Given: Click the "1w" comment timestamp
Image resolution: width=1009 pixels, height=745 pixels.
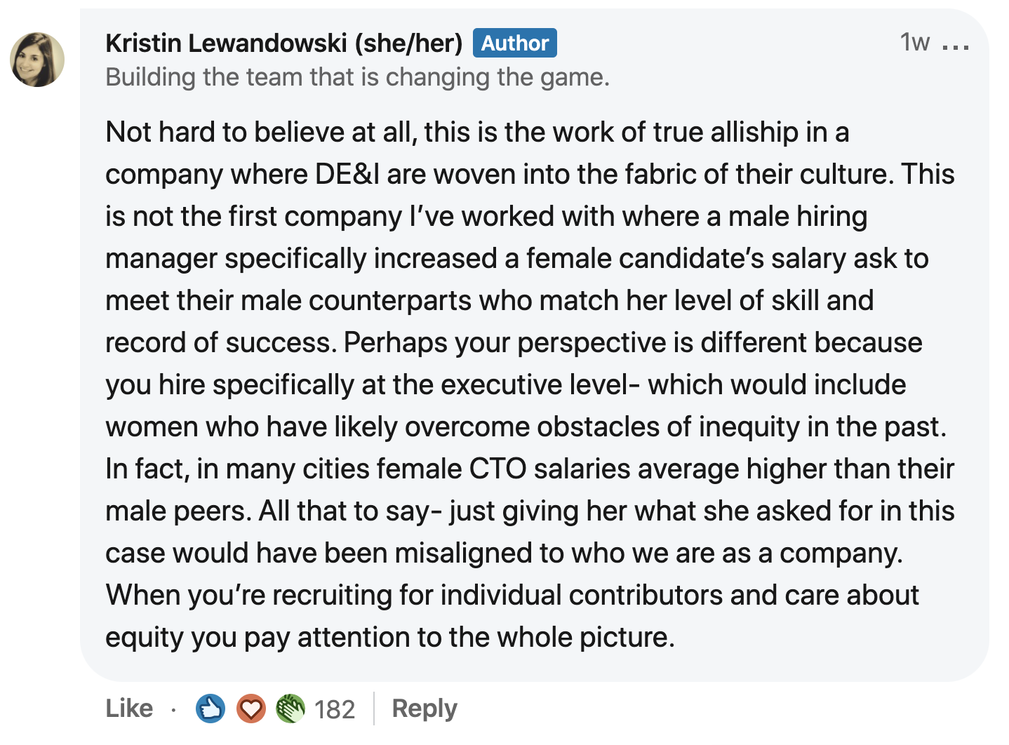Looking at the screenshot, I should [x=914, y=43].
